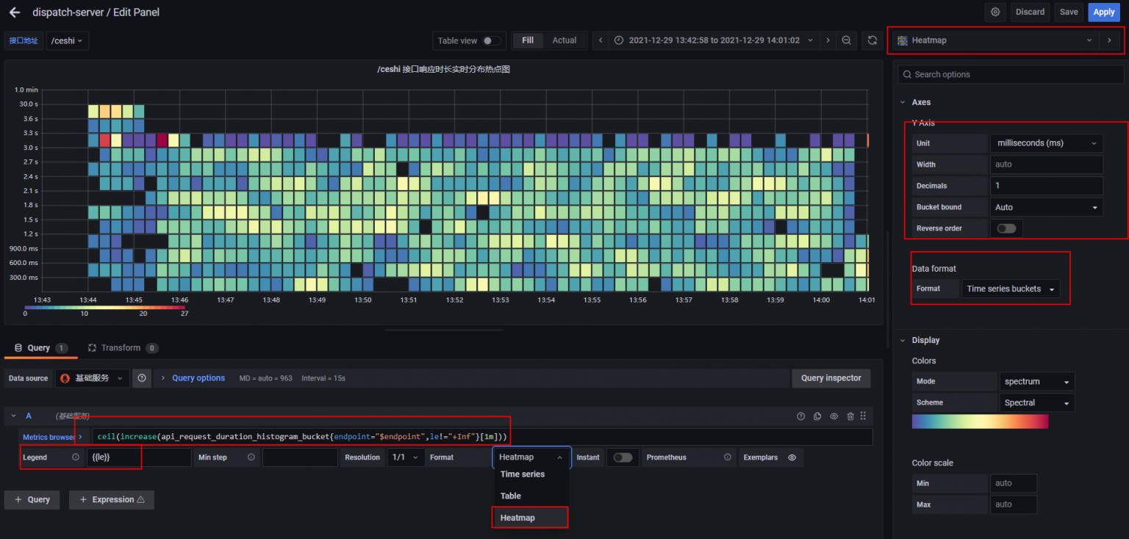Toggle Exemplars visibility eye icon
Image resolution: width=1129 pixels, height=539 pixels.
pyautogui.click(x=792, y=457)
